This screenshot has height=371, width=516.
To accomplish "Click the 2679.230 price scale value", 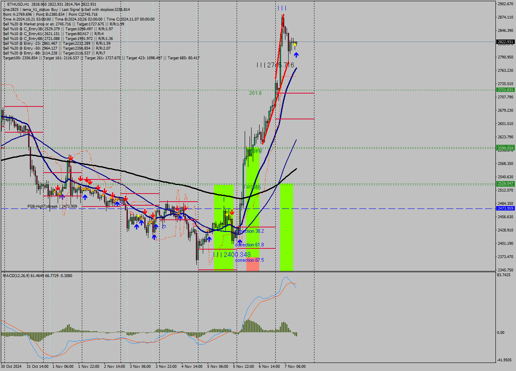I will click(506, 110).
